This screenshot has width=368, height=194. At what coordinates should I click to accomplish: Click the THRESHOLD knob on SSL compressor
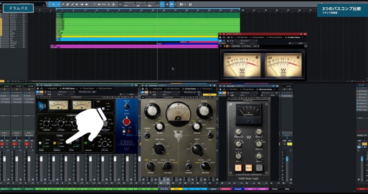(x=239, y=132)
